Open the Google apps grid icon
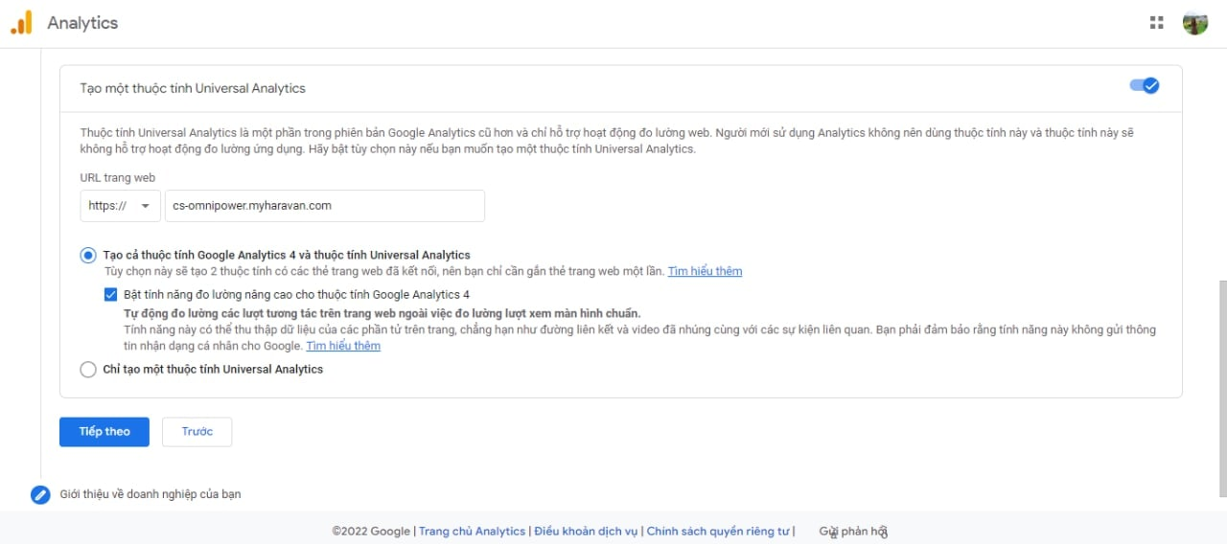1227x544 pixels. pos(1156,23)
